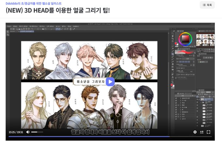Open the blending mode dropdown in tool properties
Screen dimensions: 222x146
click(188, 58)
